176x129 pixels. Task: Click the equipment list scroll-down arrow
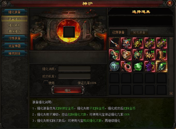pos(171,93)
